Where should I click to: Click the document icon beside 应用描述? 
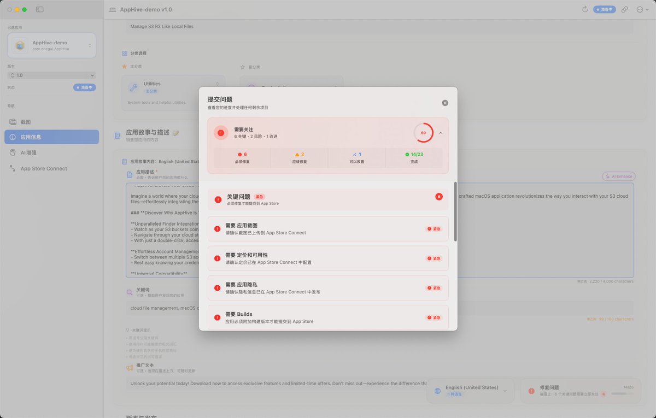(x=130, y=174)
